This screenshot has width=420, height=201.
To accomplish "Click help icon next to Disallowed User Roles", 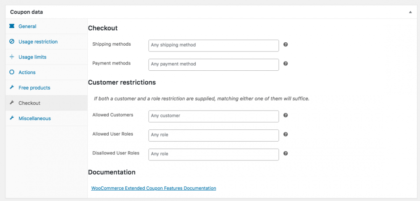I will pyautogui.click(x=286, y=154).
